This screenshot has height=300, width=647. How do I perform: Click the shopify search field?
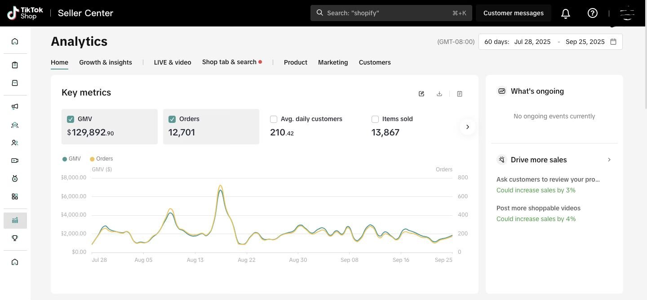[391, 13]
